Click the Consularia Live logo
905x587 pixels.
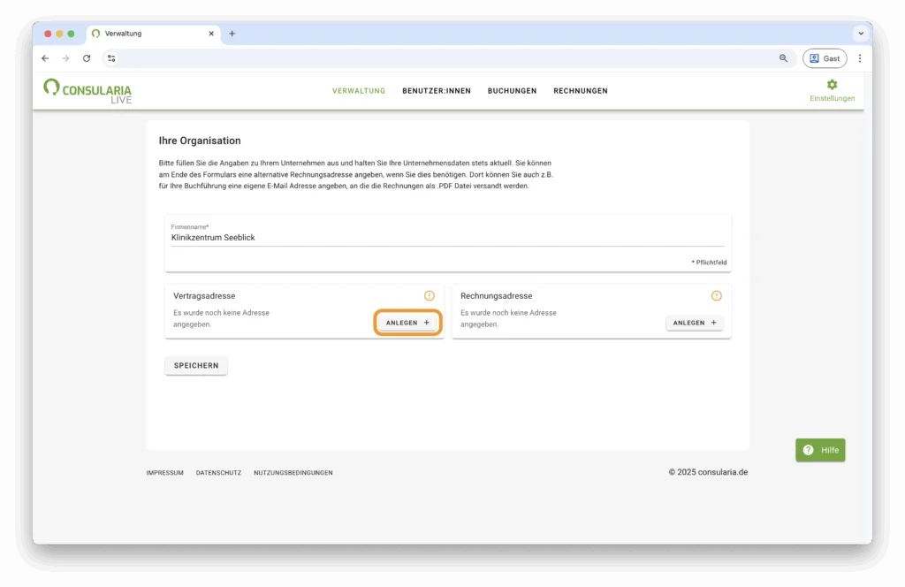[87, 90]
